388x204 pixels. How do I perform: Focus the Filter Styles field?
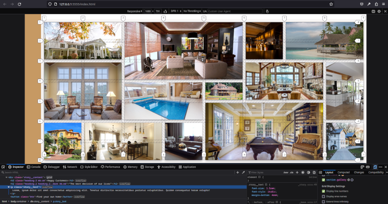click(265, 172)
